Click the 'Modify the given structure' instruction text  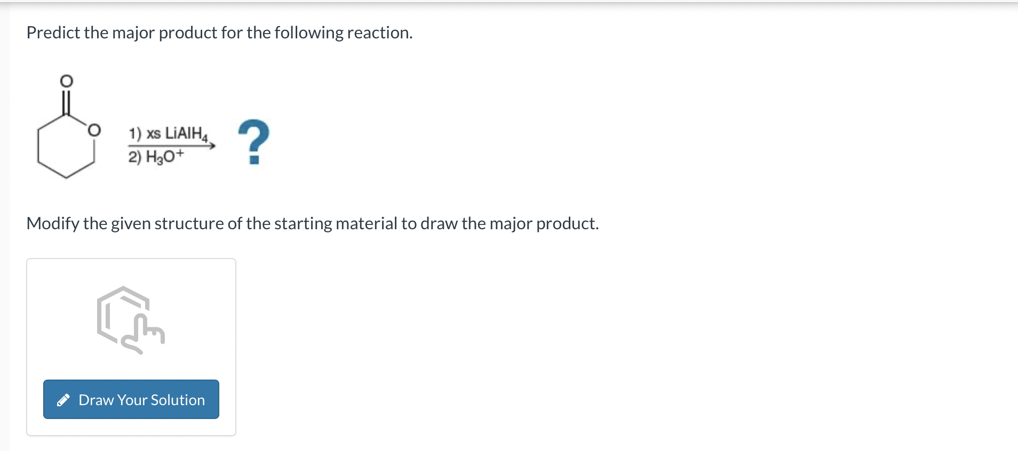[312, 223]
